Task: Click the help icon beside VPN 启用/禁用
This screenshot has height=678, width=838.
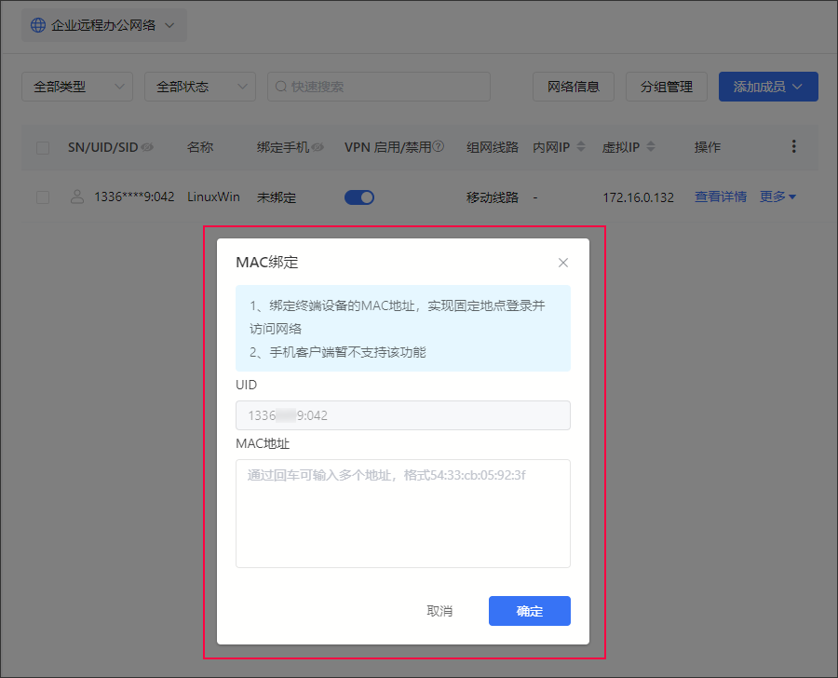Action: pos(439,147)
